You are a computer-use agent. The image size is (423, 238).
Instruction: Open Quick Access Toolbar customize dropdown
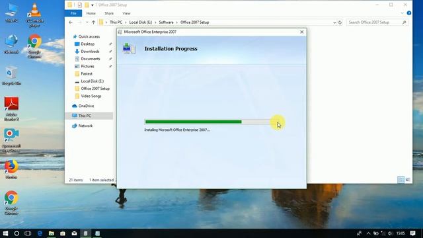[93, 5]
